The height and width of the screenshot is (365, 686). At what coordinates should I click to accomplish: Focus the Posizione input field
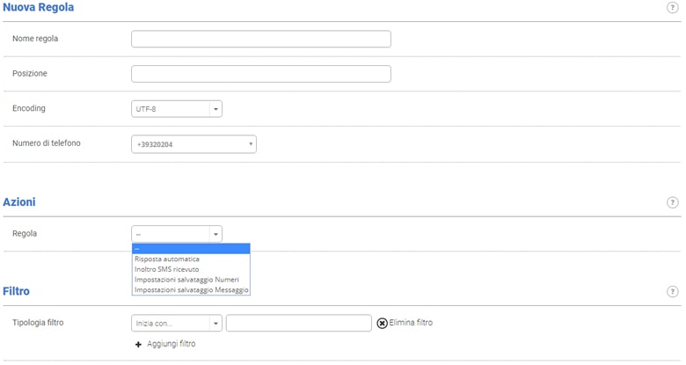pos(260,74)
